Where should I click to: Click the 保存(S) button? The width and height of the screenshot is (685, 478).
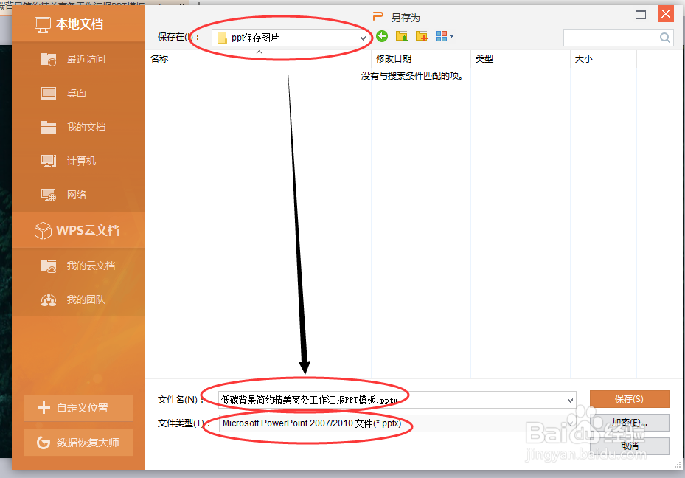pyautogui.click(x=629, y=398)
